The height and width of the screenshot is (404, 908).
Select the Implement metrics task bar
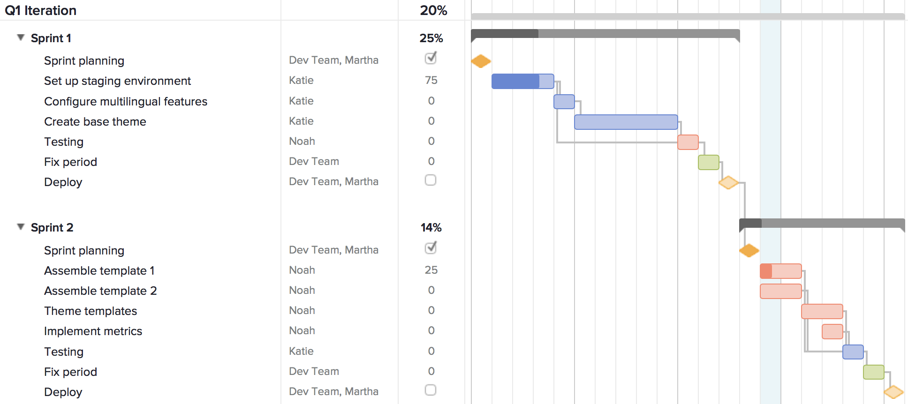tap(832, 331)
